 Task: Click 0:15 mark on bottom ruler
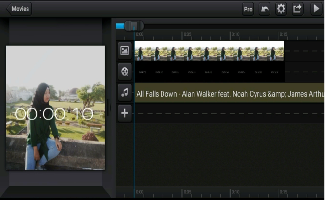coord(283,192)
